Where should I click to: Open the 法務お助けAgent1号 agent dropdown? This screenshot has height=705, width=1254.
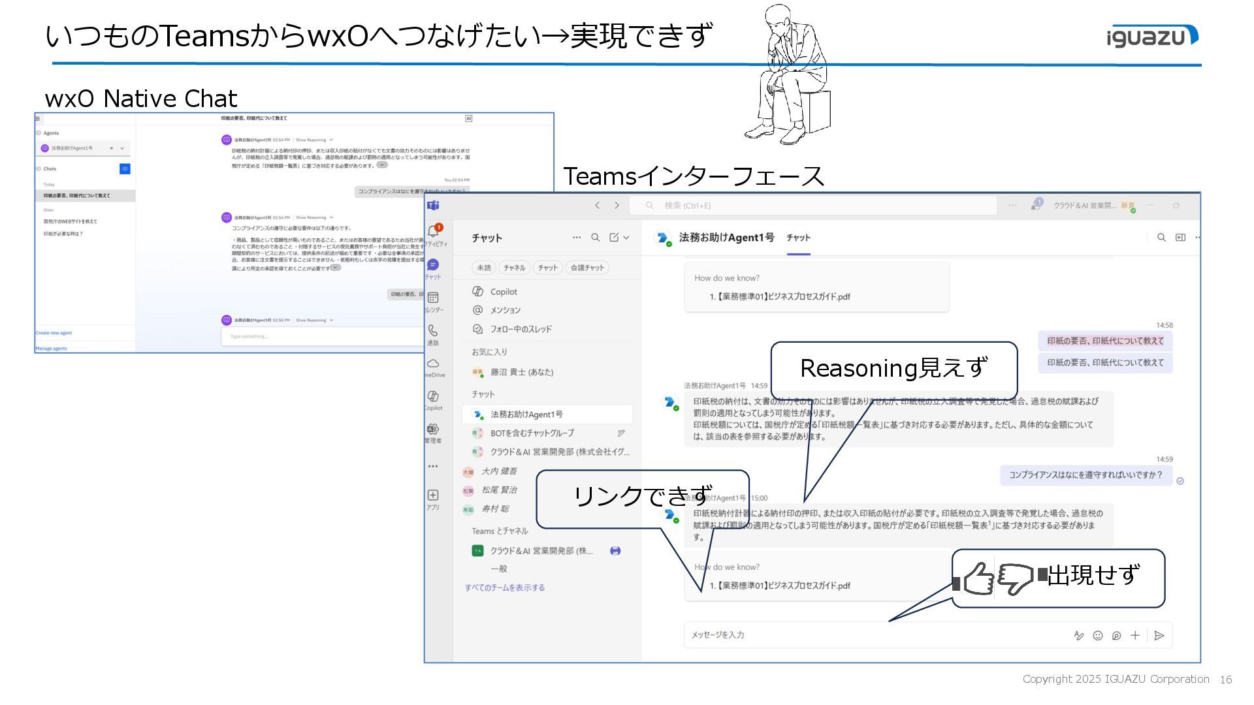click(x=122, y=148)
